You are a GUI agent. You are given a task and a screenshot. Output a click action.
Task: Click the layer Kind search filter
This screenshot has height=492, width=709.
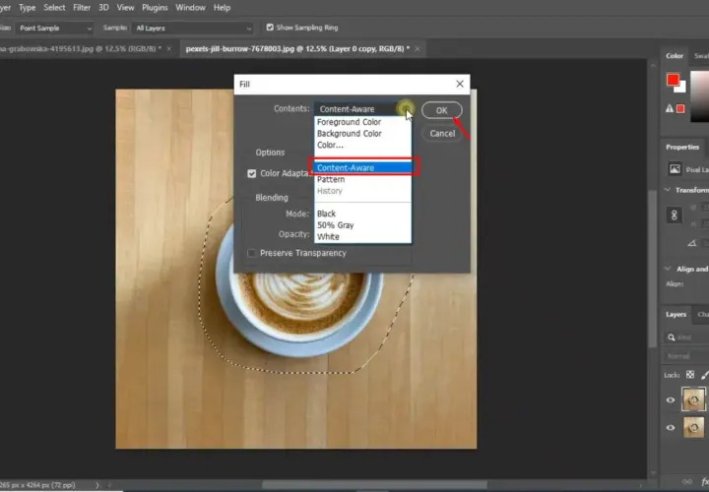tap(686, 338)
